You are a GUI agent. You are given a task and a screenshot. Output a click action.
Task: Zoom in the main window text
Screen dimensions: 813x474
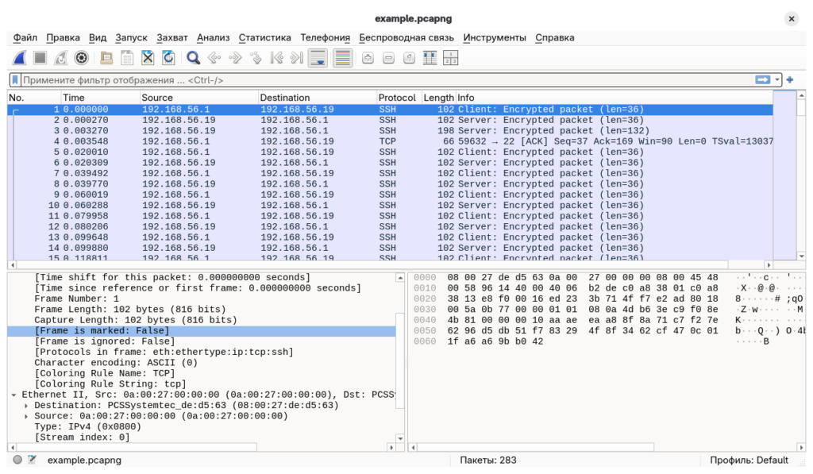coord(368,58)
